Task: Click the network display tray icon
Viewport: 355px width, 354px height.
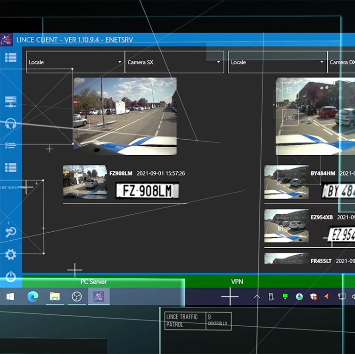Action: (341, 296)
